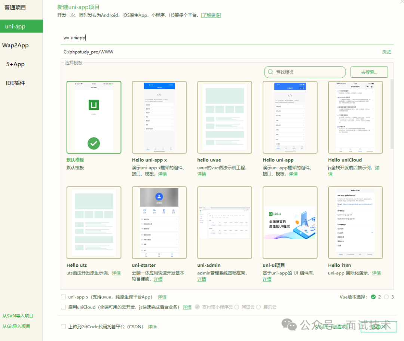Open 详情 link for Hello i18n
404x341 pixels.
376,273
